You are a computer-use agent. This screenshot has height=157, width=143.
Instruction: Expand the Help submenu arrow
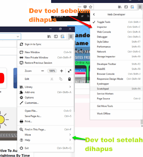pos(70,140)
